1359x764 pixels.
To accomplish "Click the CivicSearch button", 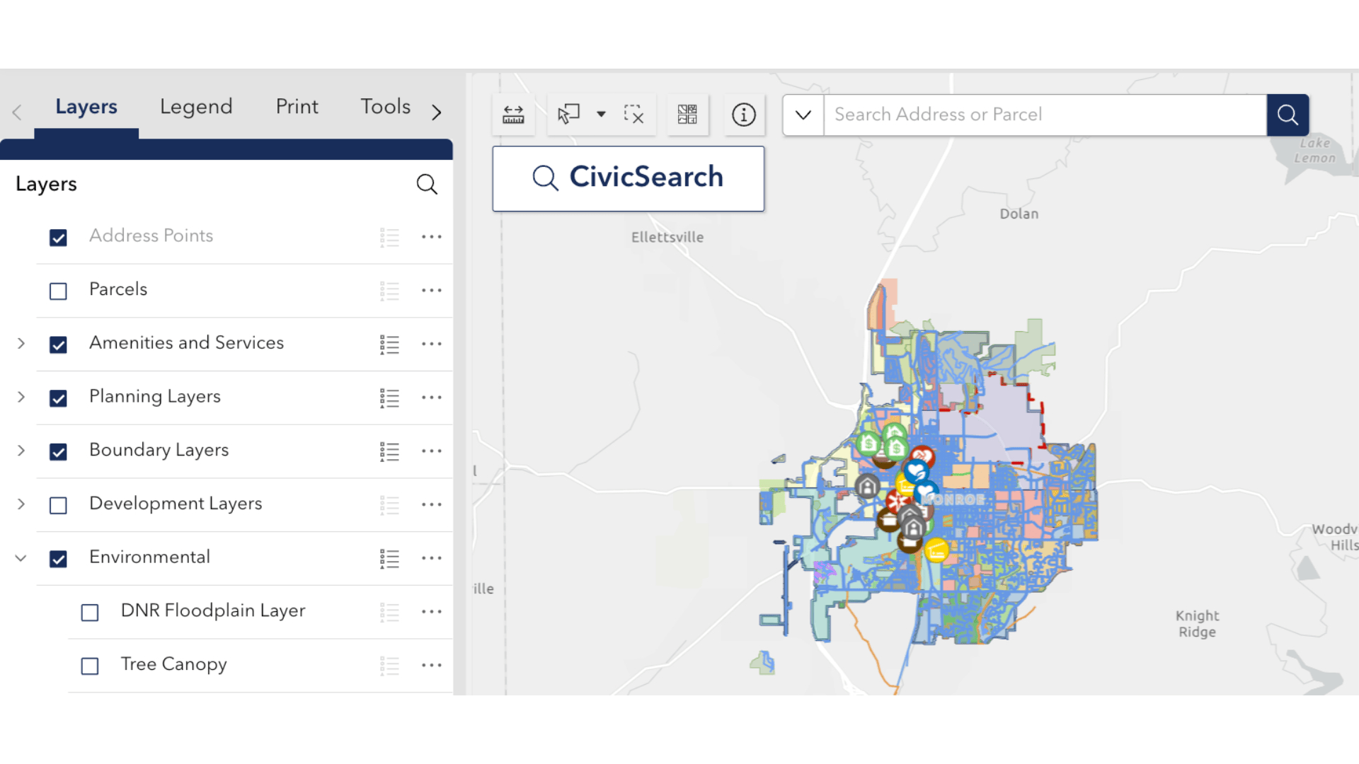I will [628, 178].
